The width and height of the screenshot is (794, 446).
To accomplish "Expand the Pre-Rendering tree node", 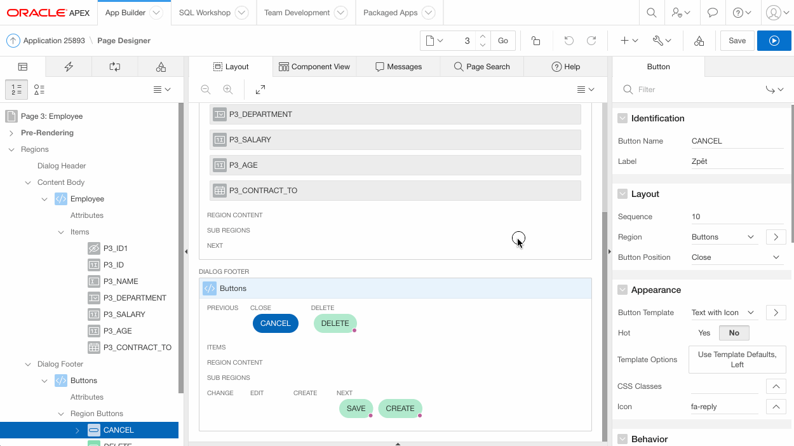I will coord(11,133).
